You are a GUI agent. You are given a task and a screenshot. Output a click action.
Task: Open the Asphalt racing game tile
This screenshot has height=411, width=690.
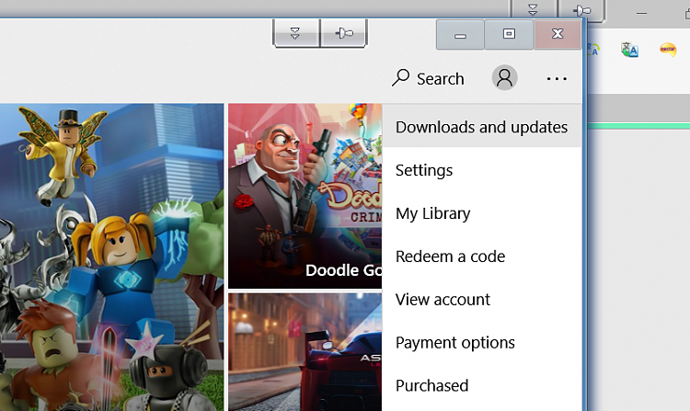point(305,352)
